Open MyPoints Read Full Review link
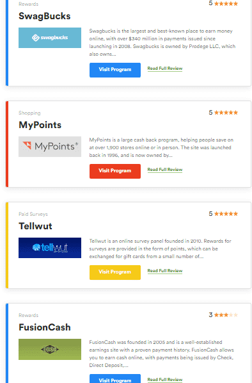Image resolution: width=252 pixels, height=383 pixels. pos(165,170)
